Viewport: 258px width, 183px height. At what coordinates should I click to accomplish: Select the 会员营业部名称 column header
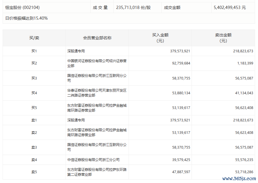pos(97,38)
